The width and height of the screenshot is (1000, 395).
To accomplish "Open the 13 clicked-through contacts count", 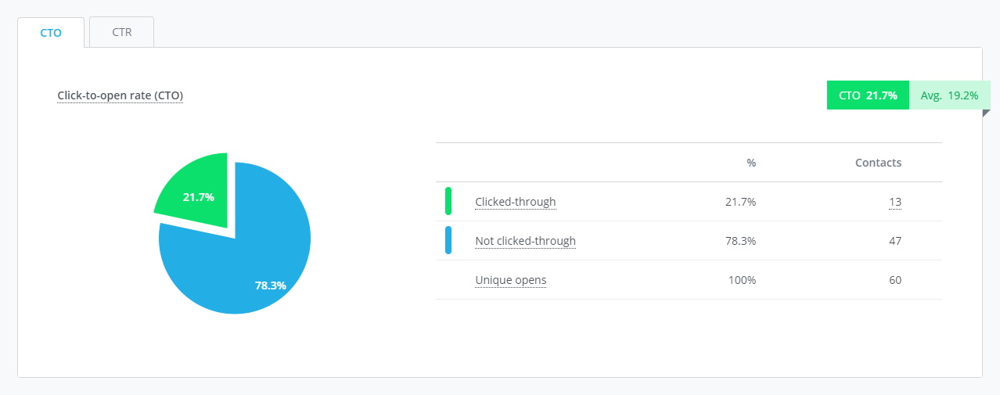I will [x=895, y=202].
